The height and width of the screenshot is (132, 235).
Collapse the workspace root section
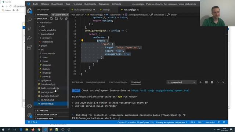[42, 19]
